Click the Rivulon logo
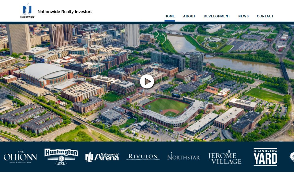 [x=143, y=156]
